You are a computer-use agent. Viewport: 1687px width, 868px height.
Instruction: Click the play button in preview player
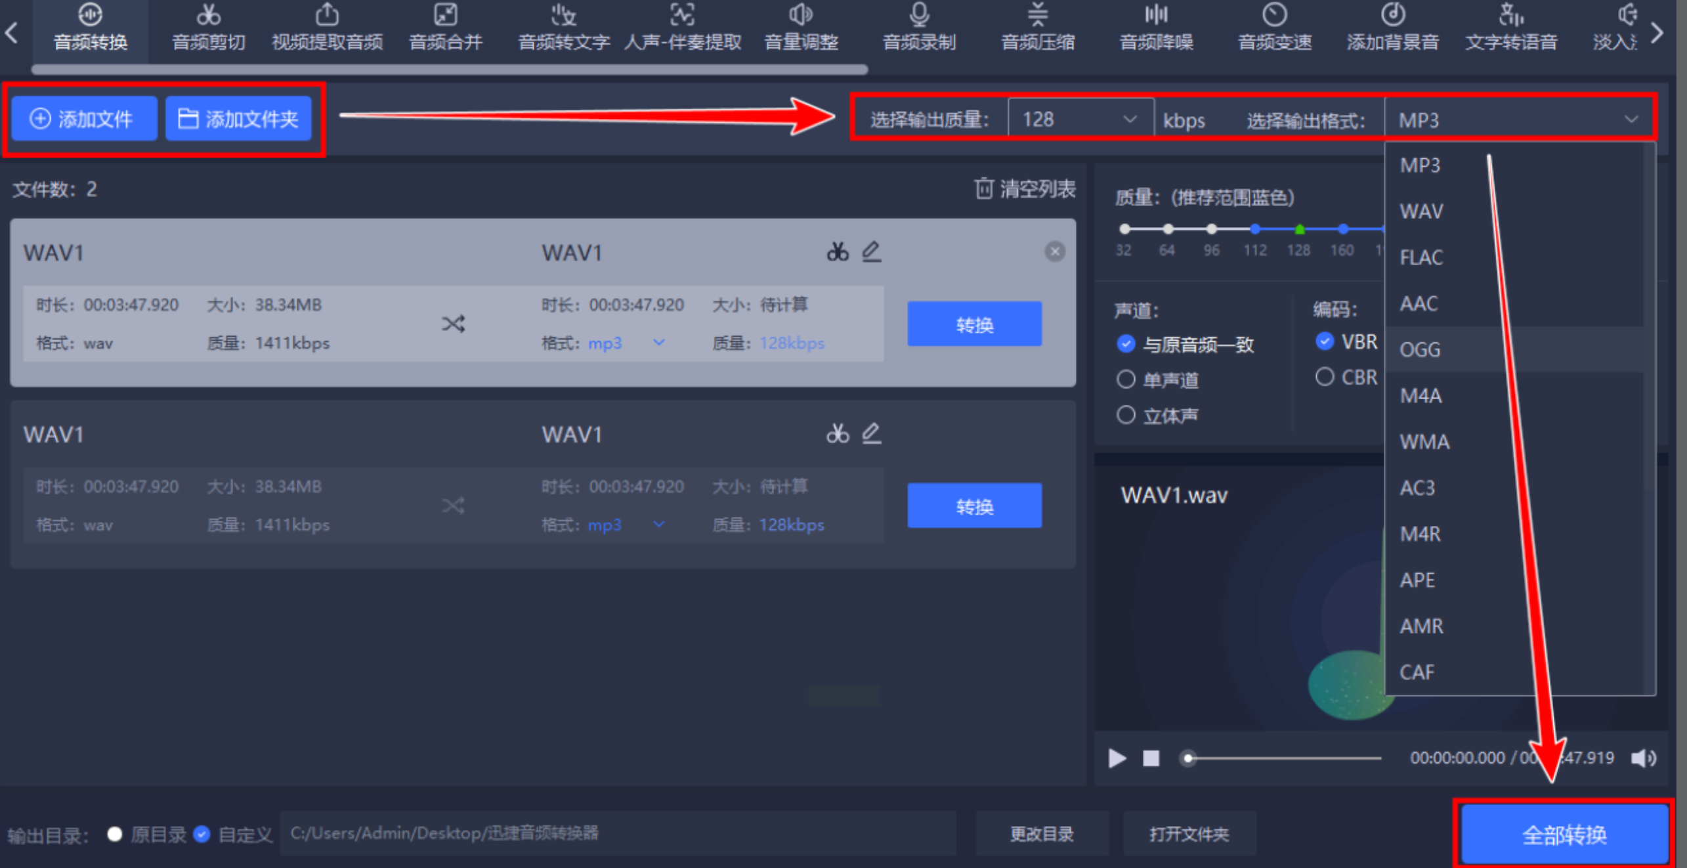[1117, 758]
